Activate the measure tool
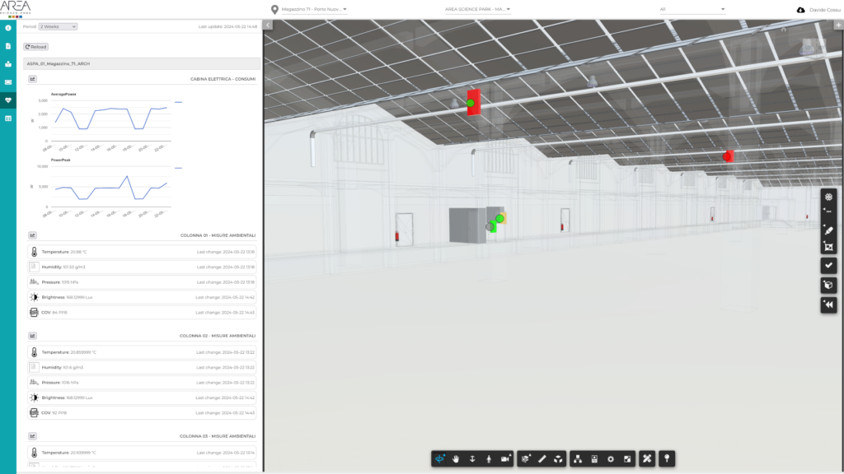 (x=541, y=458)
